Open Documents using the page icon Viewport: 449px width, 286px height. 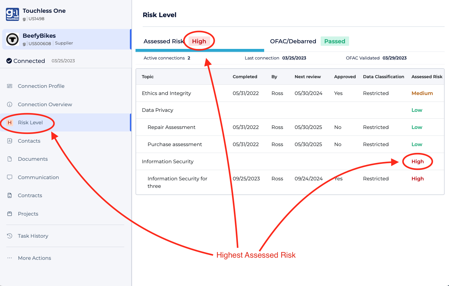[x=10, y=159]
